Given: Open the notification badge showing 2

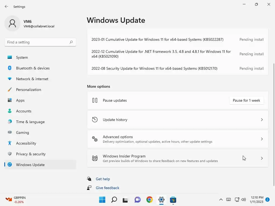Looking at the screenshot, I should click(267, 200).
